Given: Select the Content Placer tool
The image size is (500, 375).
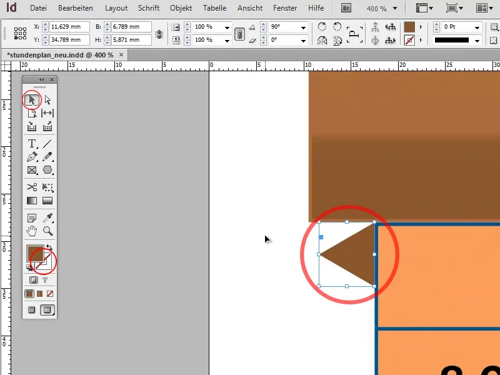Looking at the screenshot, I should [47, 127].
